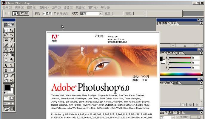
Task: Click the Navigator zoom out button
Action: (x=172, y=45)
